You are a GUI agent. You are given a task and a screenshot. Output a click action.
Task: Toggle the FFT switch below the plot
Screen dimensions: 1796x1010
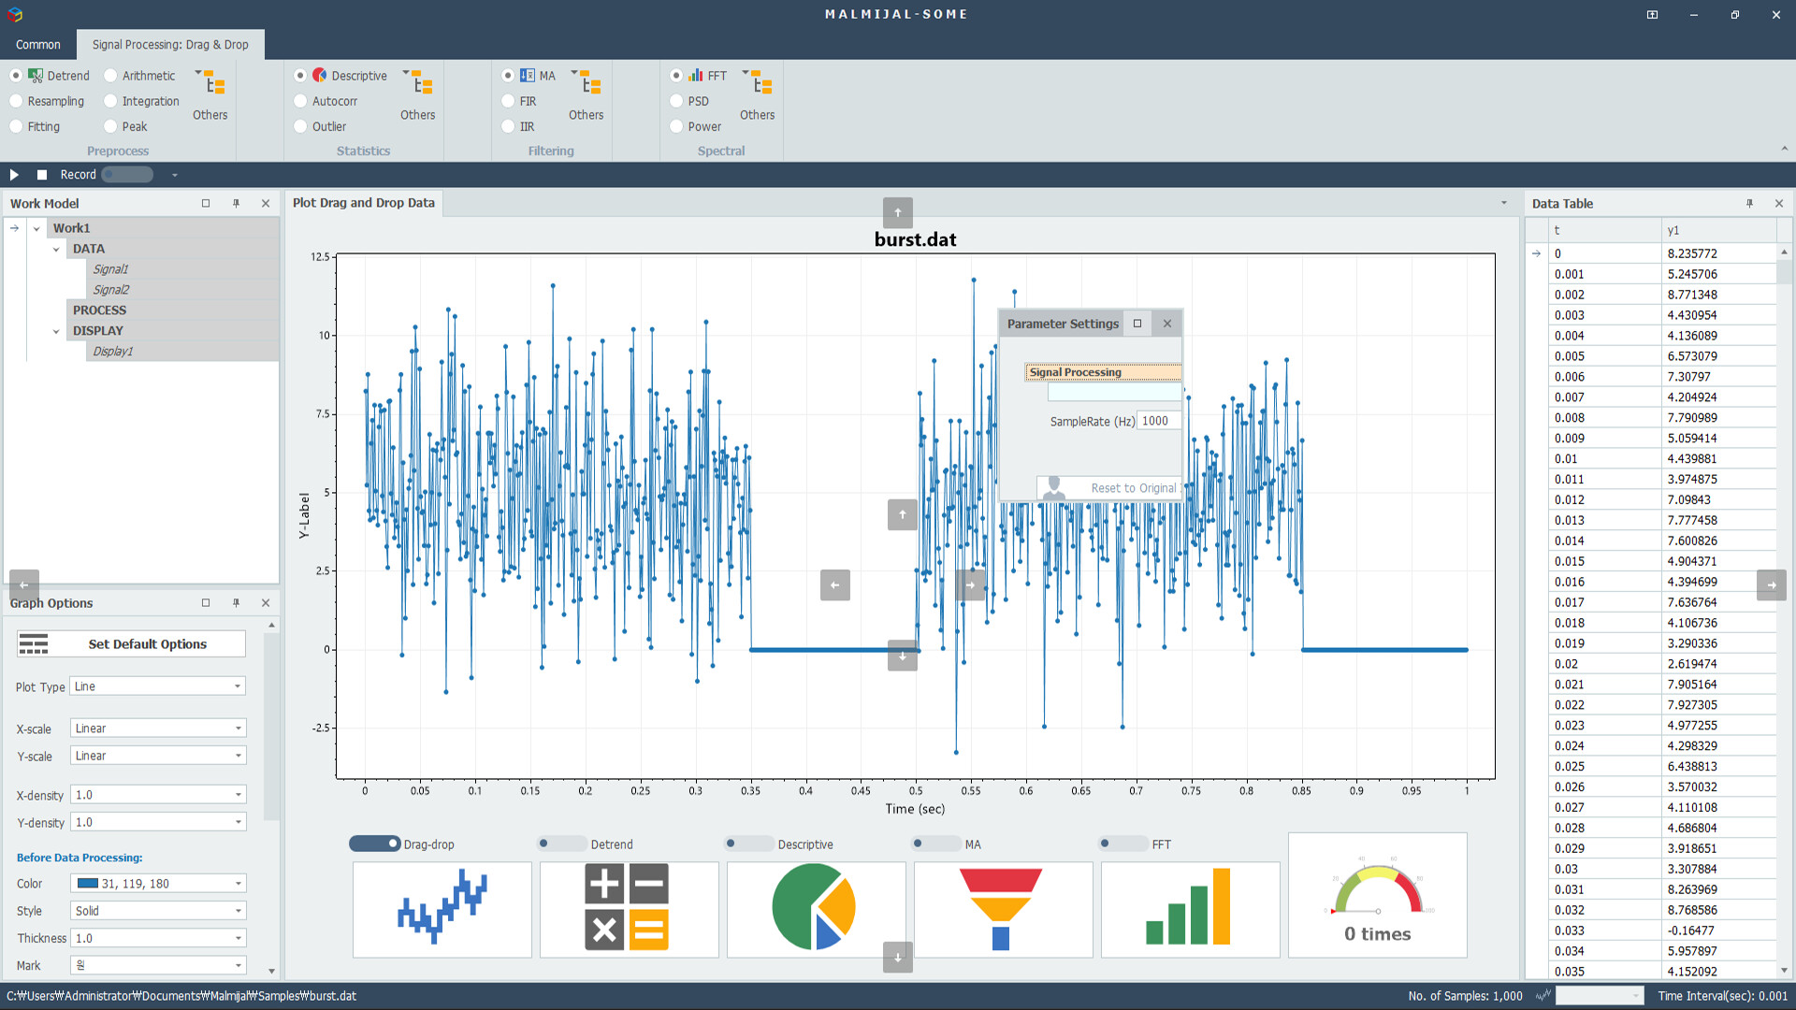coord(1123,844)
